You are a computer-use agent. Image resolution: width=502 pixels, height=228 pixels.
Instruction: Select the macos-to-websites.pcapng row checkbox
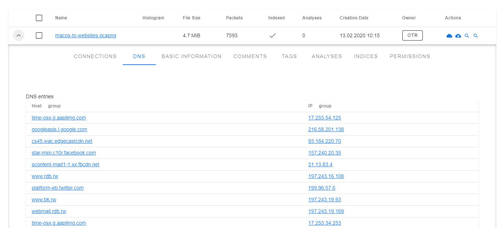tap(39, 35)
